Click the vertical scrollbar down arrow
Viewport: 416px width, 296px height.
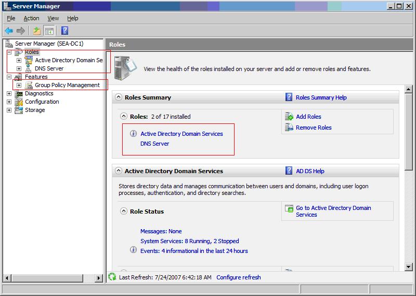tap(409, 267)
